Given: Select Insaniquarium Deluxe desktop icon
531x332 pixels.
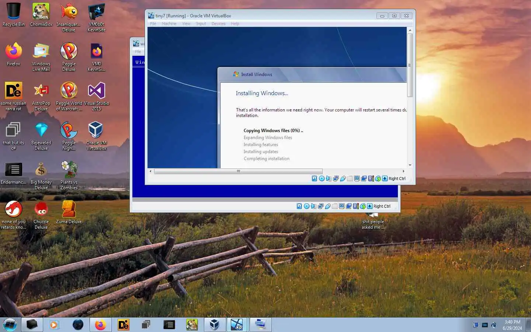Looking at the screenshot, I should pyautogui.click(x=69, y=17).
